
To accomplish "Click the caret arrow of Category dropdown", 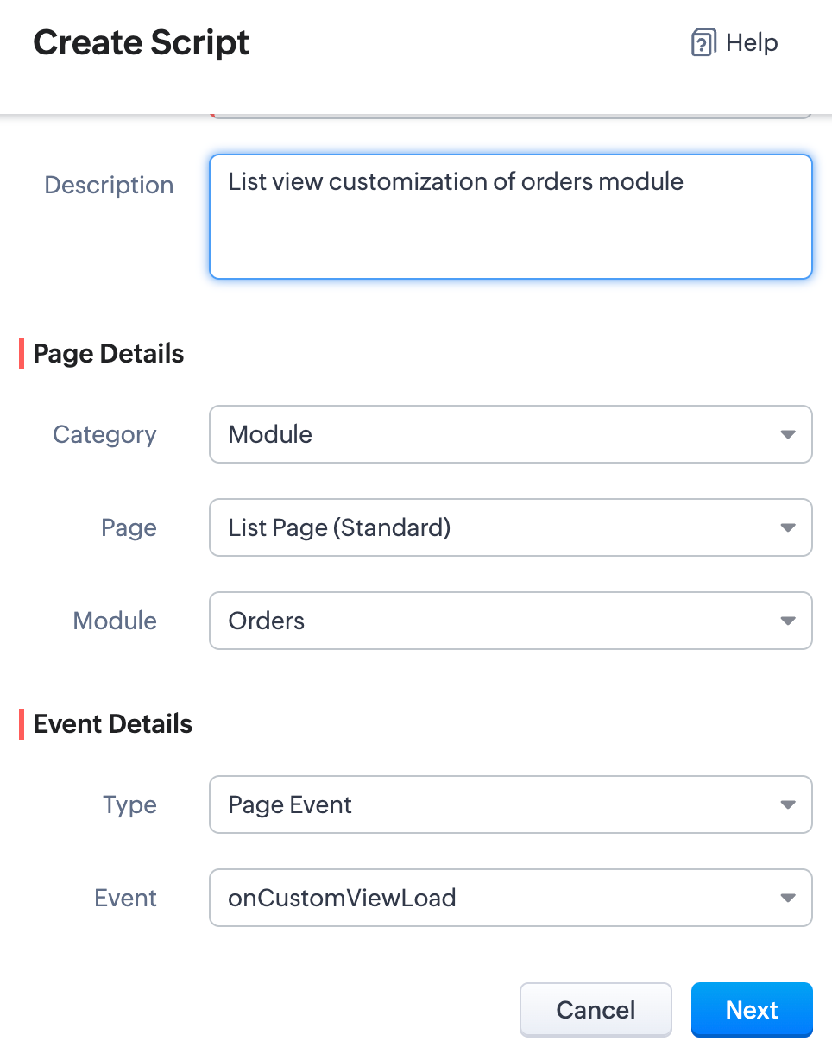I will tap(787, 435).
